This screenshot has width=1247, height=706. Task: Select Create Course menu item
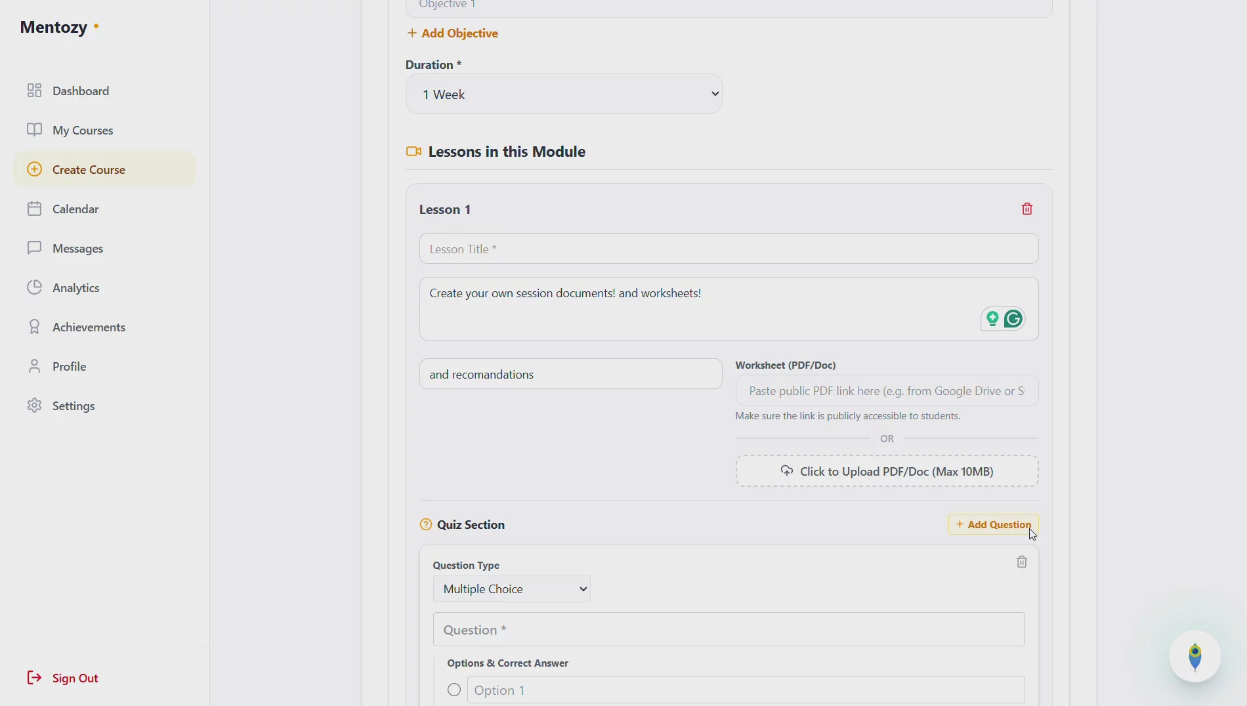105,169
